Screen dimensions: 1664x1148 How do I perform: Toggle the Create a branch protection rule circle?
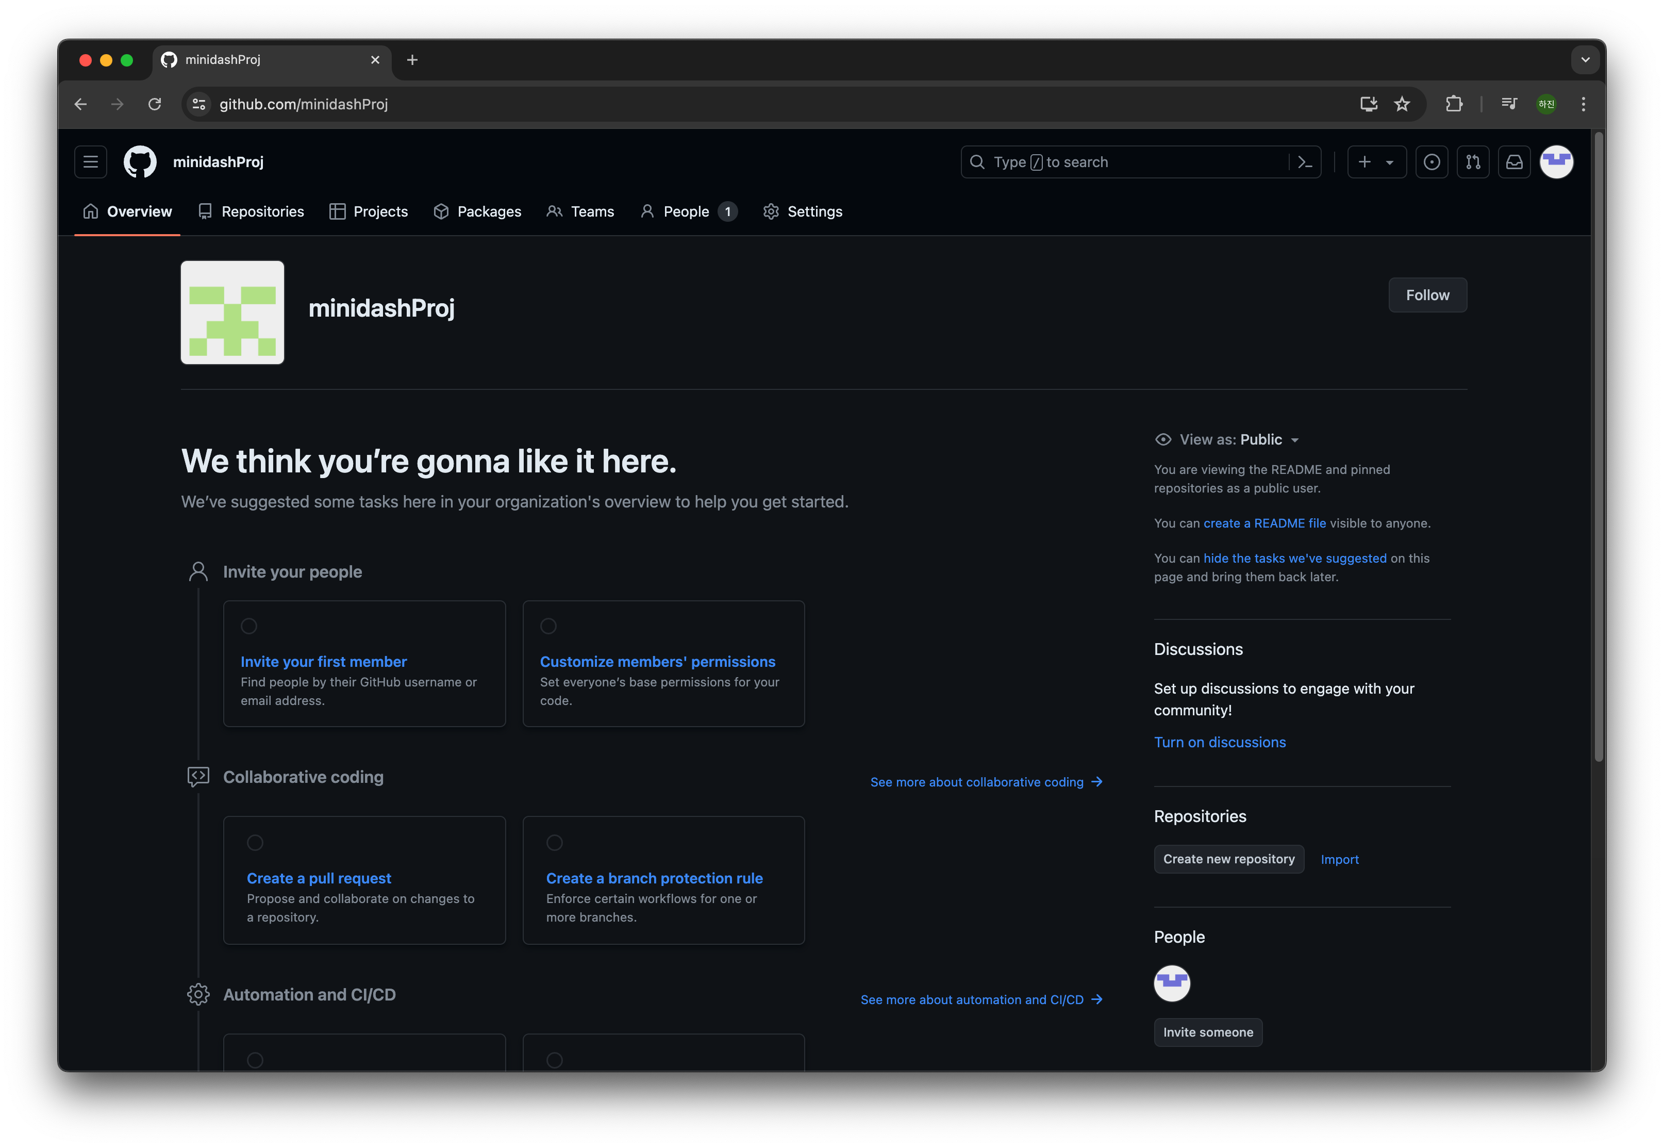click(x=554, y=842)
